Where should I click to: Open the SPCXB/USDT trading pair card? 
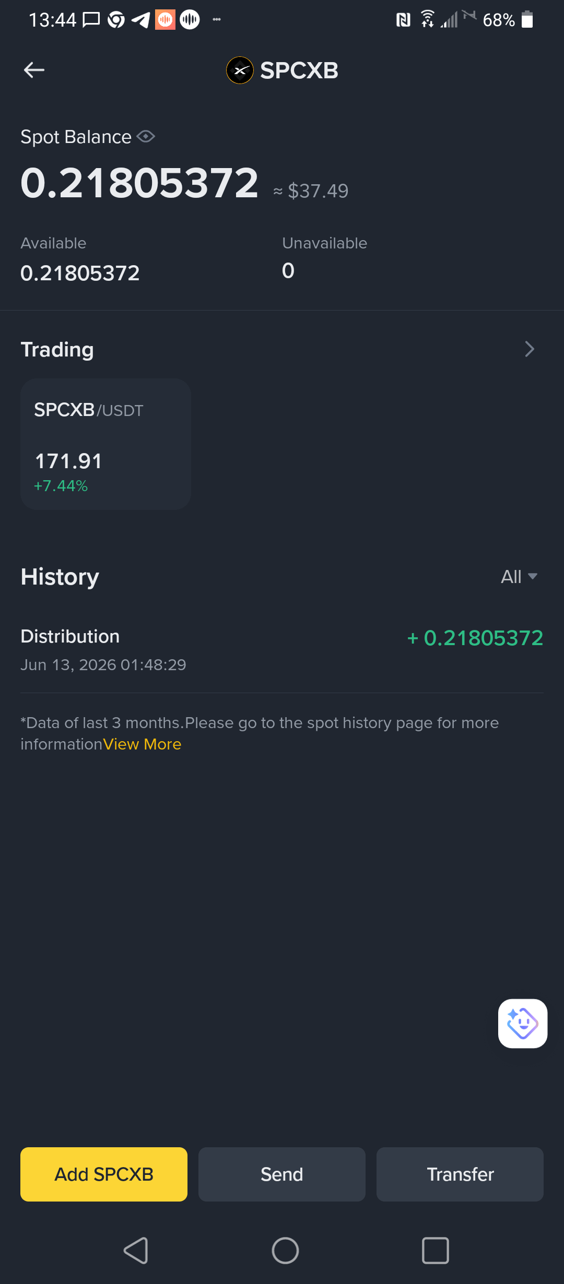pos(105,444)
